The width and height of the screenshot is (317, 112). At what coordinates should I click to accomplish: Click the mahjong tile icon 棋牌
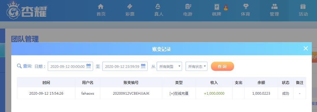click(217, 7)
